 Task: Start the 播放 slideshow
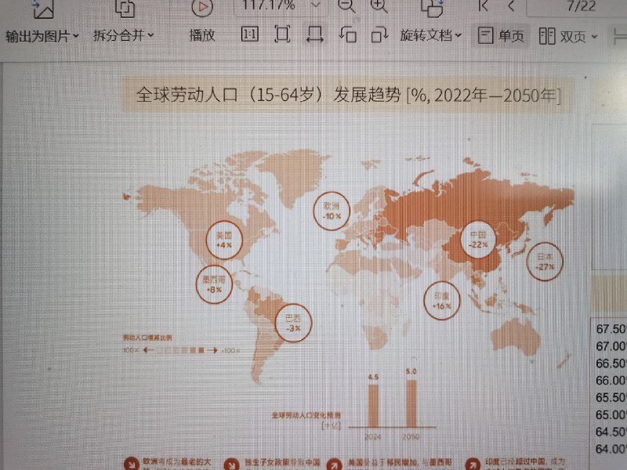pos(202,35)
